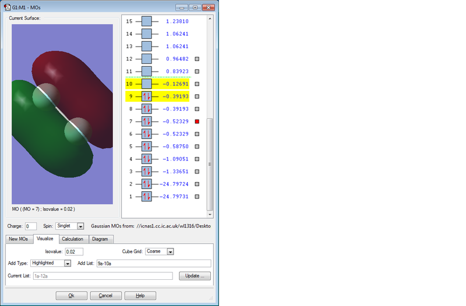Toggle surface marker for orbital 5

pos(197,147)
